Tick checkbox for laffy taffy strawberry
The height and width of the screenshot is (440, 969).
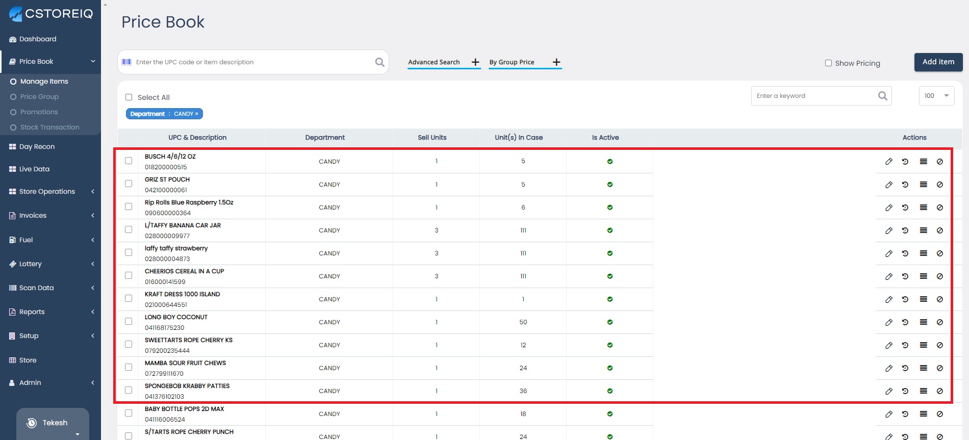[x=129, y=252]
